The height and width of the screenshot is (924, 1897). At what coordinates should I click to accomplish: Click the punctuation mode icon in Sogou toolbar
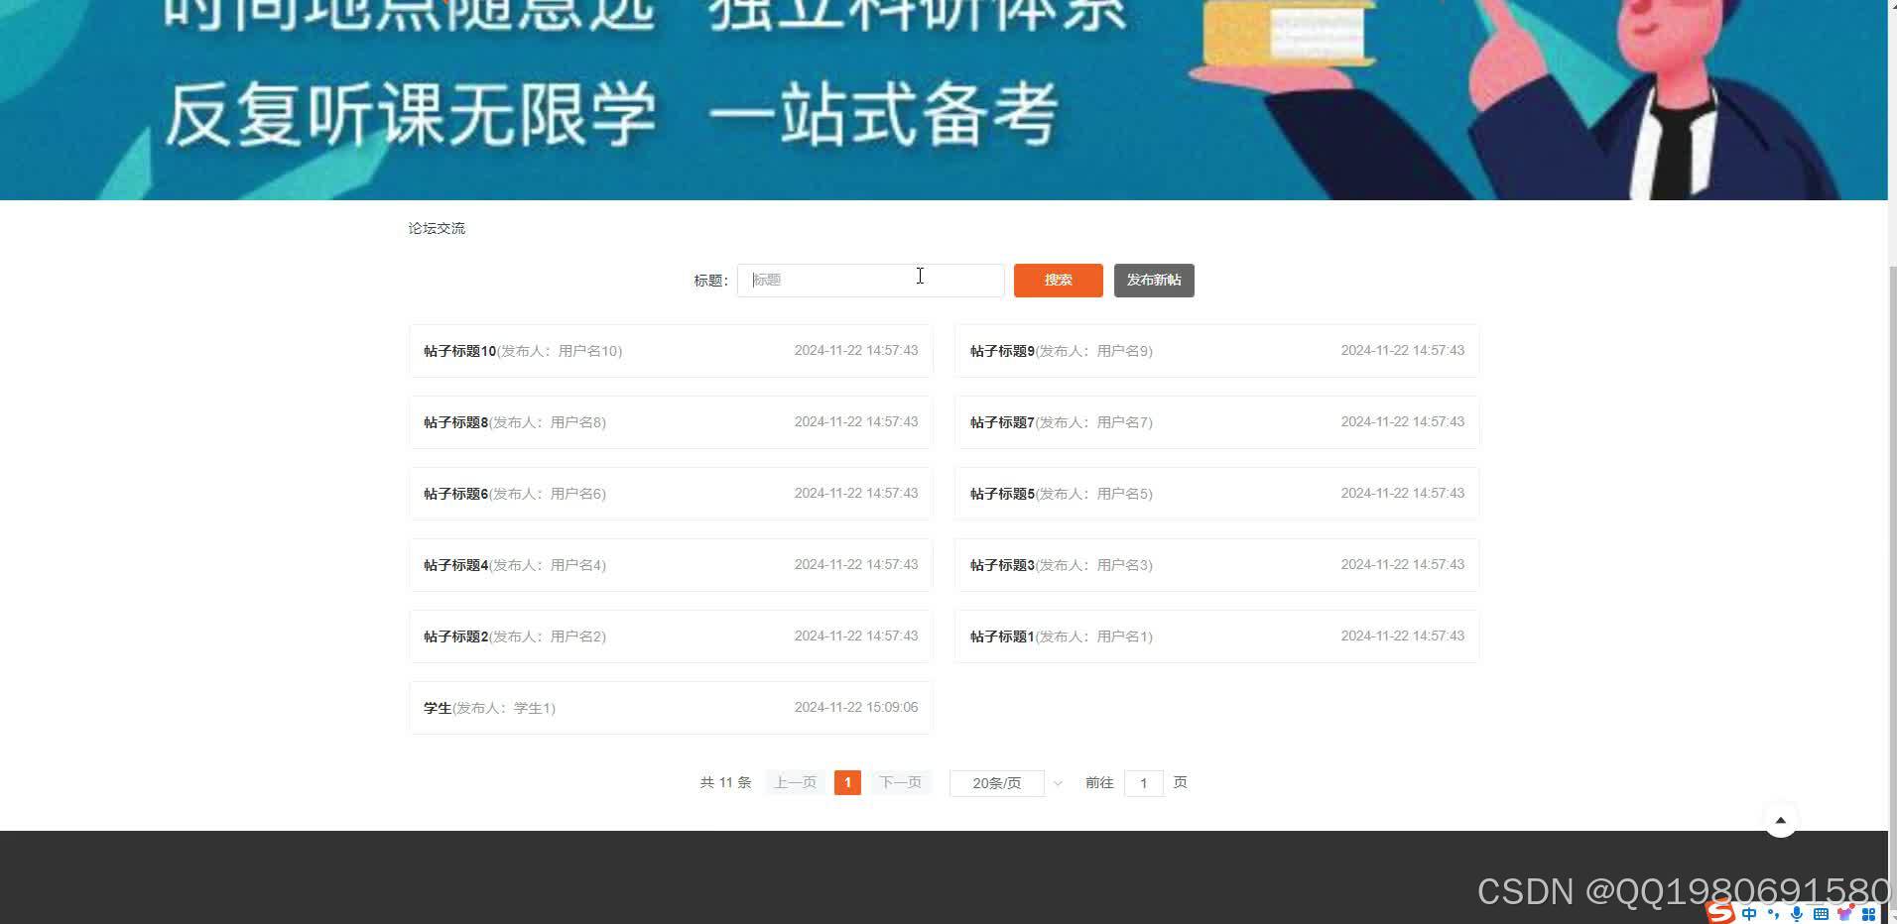(x=1774, y=914)
